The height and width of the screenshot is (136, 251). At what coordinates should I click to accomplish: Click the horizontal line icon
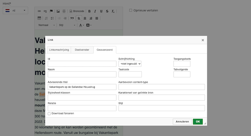pyautogui.click(x=64, y=11)
